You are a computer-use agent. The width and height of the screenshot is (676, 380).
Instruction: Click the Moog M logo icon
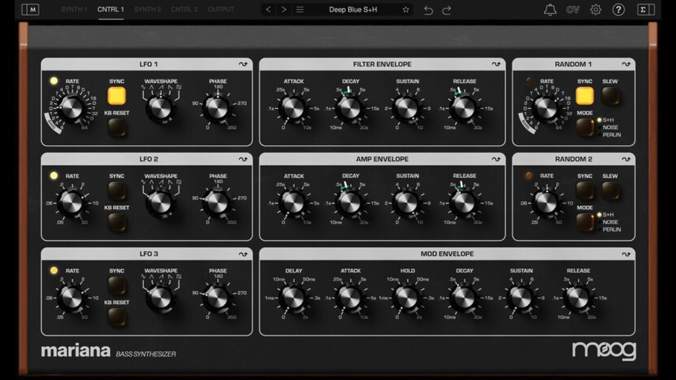pos(30,9)
